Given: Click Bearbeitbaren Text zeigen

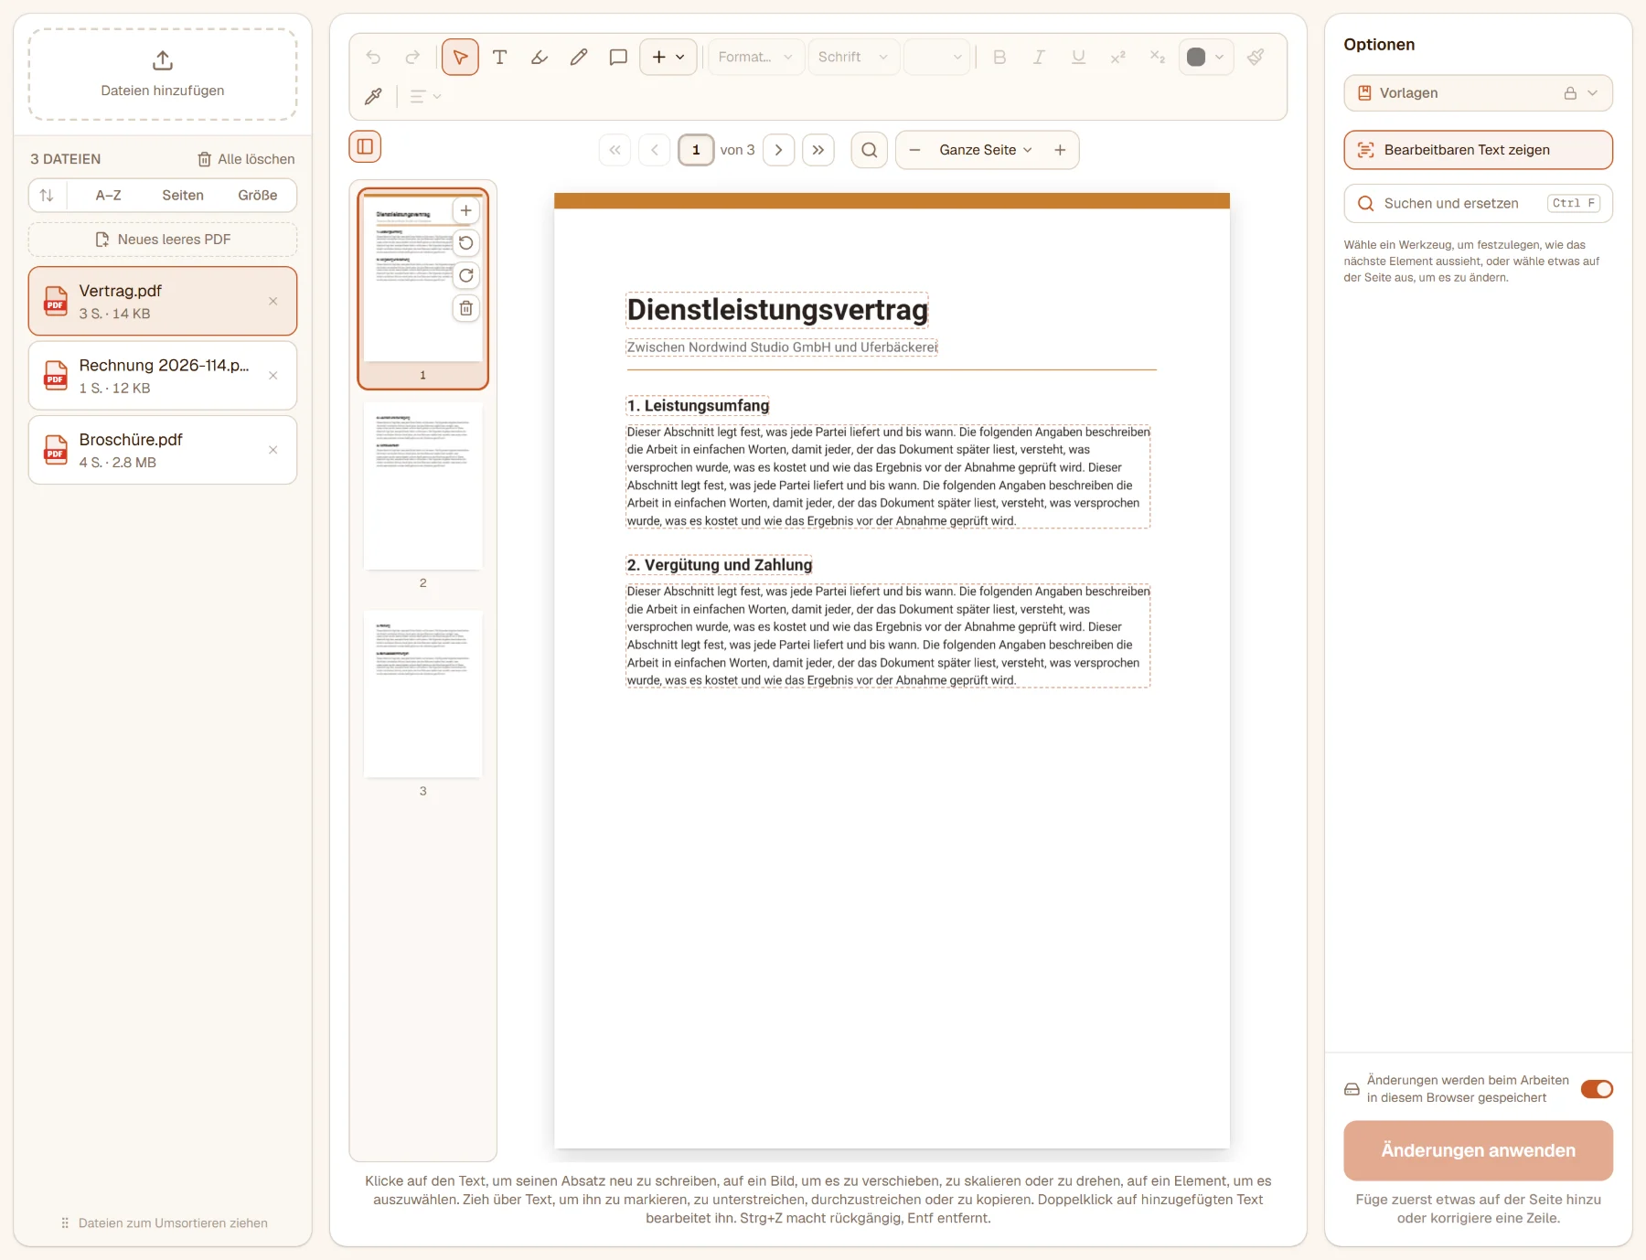Looking at the screenshot, I should pyautogui.click(x=1478, y=150).
